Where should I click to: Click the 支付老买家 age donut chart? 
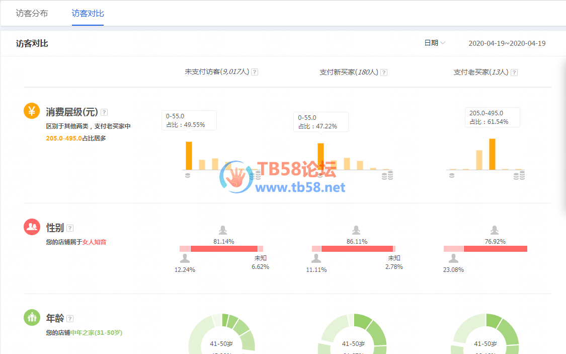(x=486, y=334)
